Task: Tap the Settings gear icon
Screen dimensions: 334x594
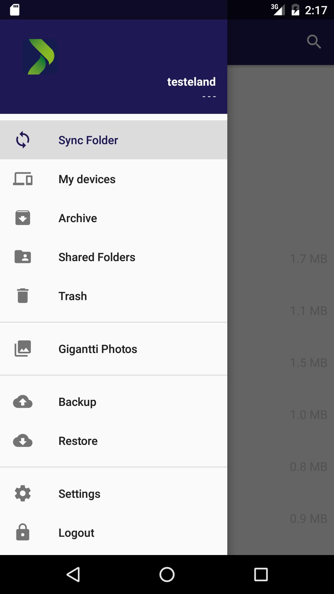Action: [23, 493]
